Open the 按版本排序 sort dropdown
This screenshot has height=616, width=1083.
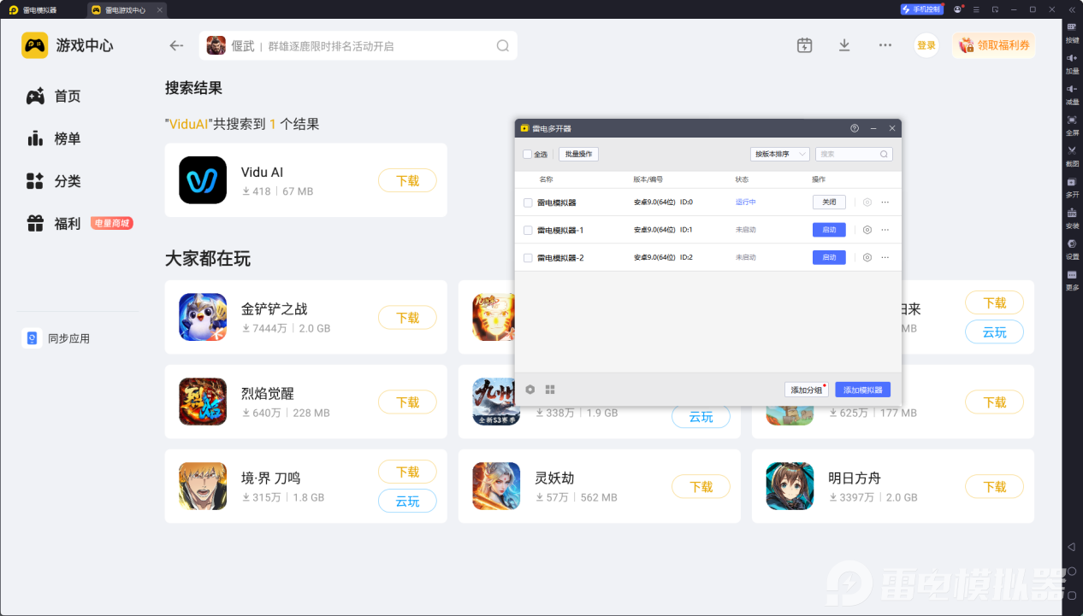pos(779,155)
